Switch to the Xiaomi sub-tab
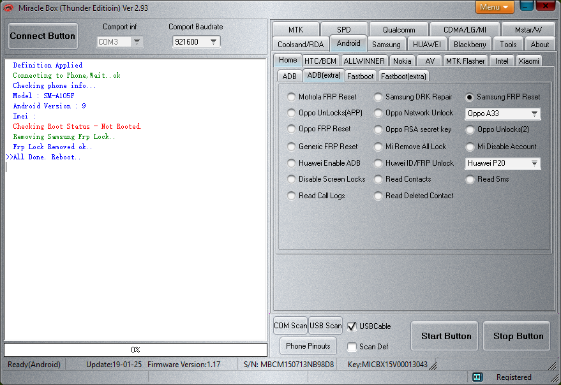Image resolution: width=561 pixels, height=385 pixels. 528,61
